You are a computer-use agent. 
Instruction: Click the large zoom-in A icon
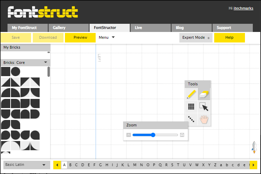click(x=182, y=135)
